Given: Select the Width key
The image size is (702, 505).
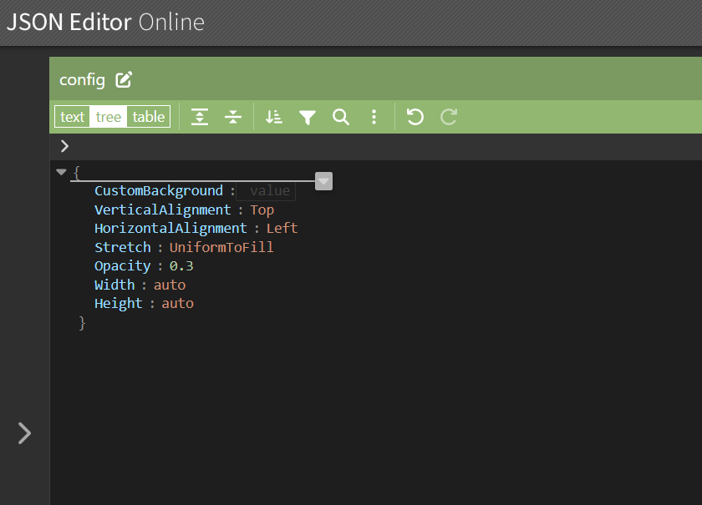Looking at the screenshot, I should 114,285.
